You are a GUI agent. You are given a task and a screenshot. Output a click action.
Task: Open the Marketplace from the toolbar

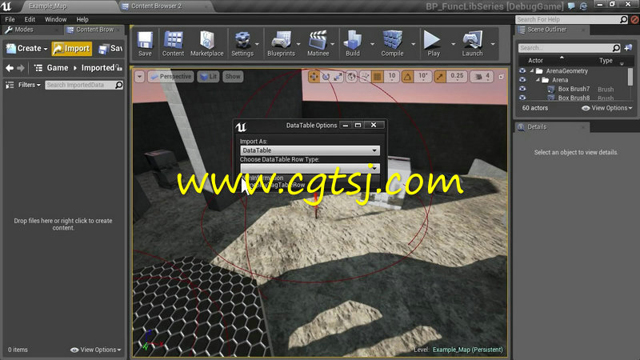[x=207, y=43]
